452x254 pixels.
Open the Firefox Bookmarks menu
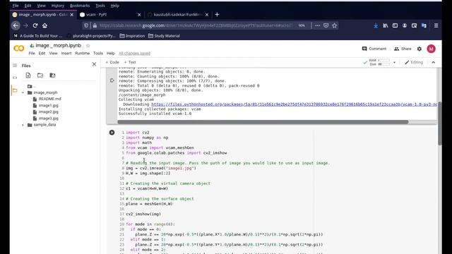tap(80, 6)
